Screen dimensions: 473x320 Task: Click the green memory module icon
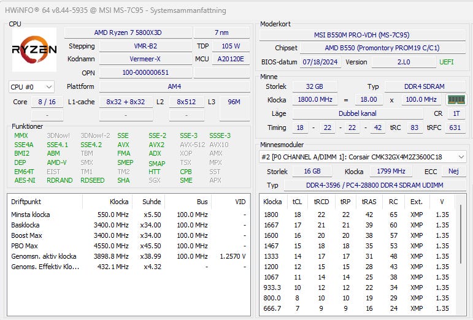click(x=456, y=100)
